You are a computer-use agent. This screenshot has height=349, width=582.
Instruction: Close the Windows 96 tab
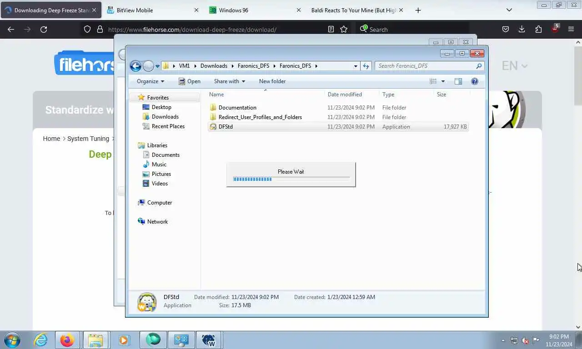point(298,10)
